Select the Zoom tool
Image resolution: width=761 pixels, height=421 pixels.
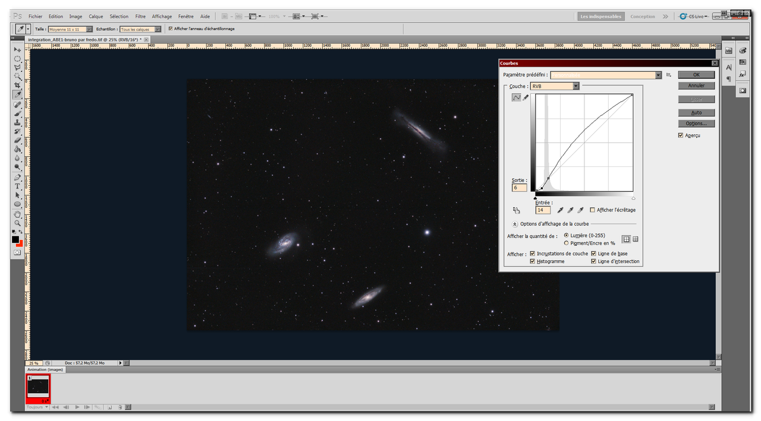17,223
